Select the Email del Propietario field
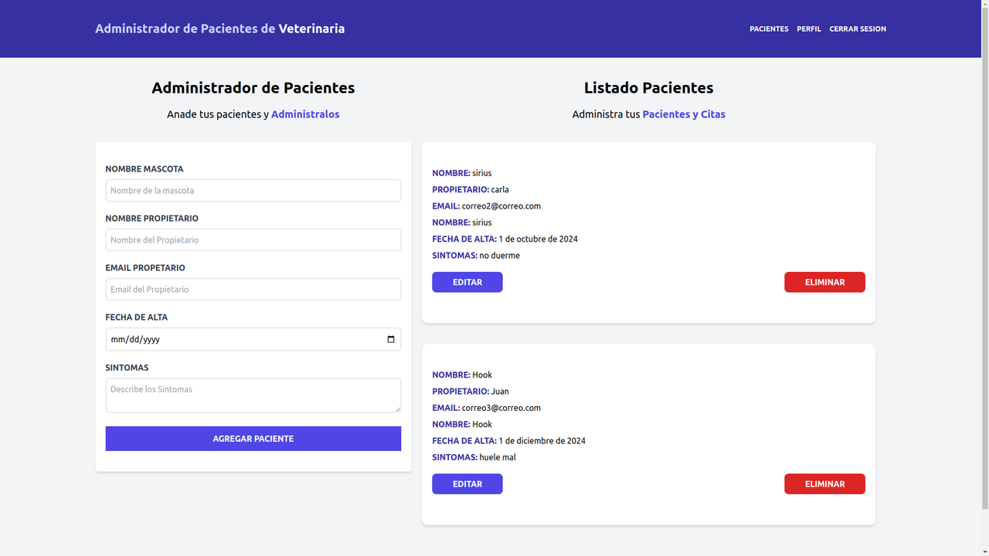 (253, 290)
